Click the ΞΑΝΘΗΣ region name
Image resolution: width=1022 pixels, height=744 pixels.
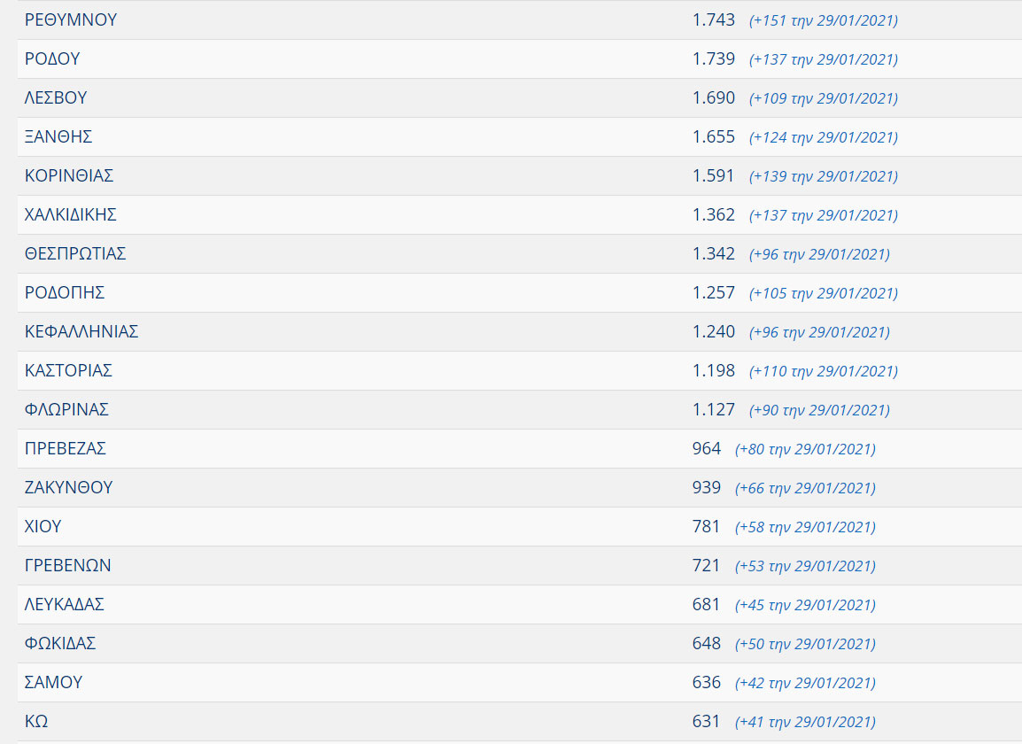(58, 137)
